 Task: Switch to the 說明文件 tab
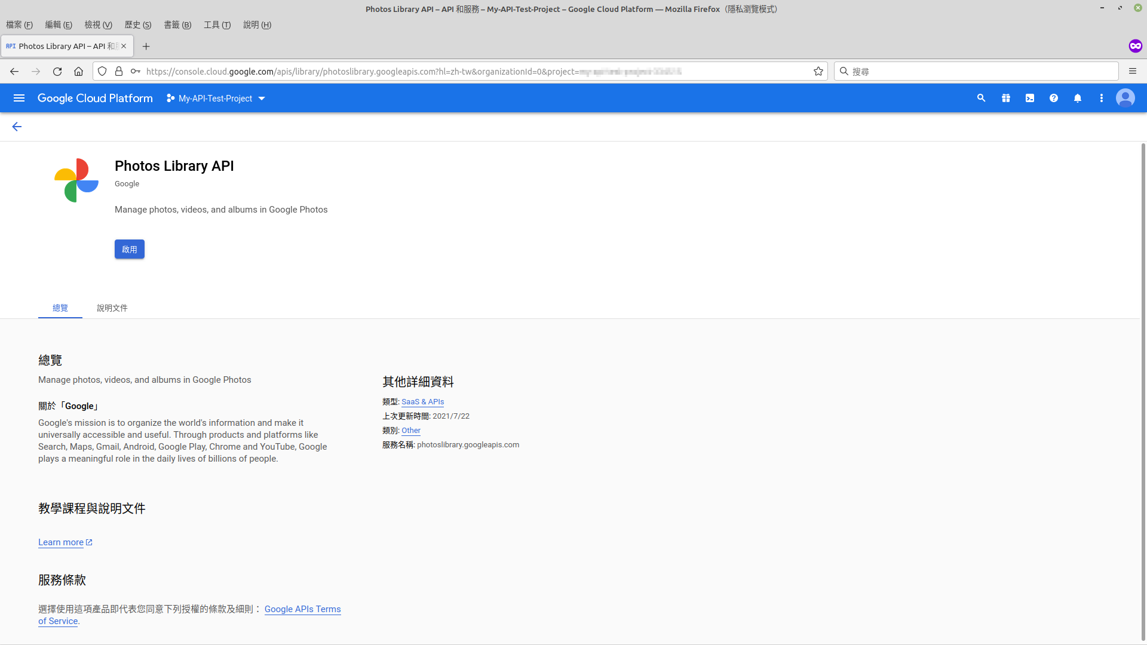[112, 308]
